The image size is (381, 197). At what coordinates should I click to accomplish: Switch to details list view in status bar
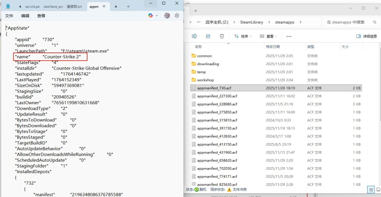(x=371, y=190)
